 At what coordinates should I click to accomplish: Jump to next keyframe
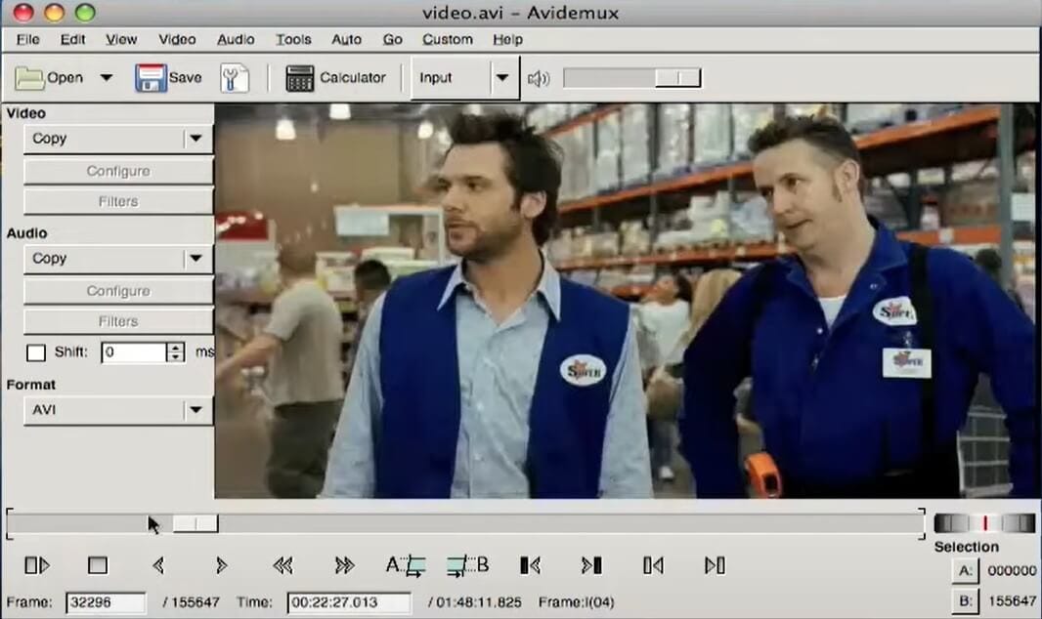pyautogui.click(x=344, y=565)
